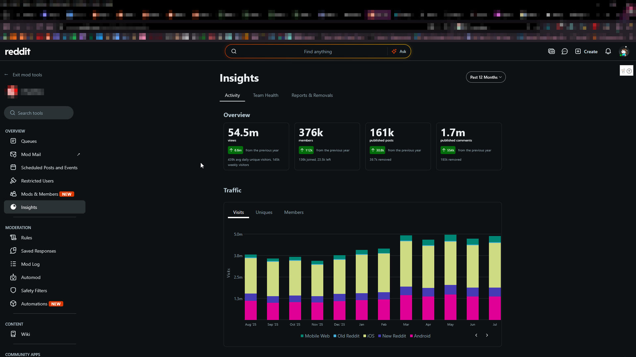The height and width of the screenshot is (357, 636).
Task: Open the advertise icon in header
Action: 552,51
